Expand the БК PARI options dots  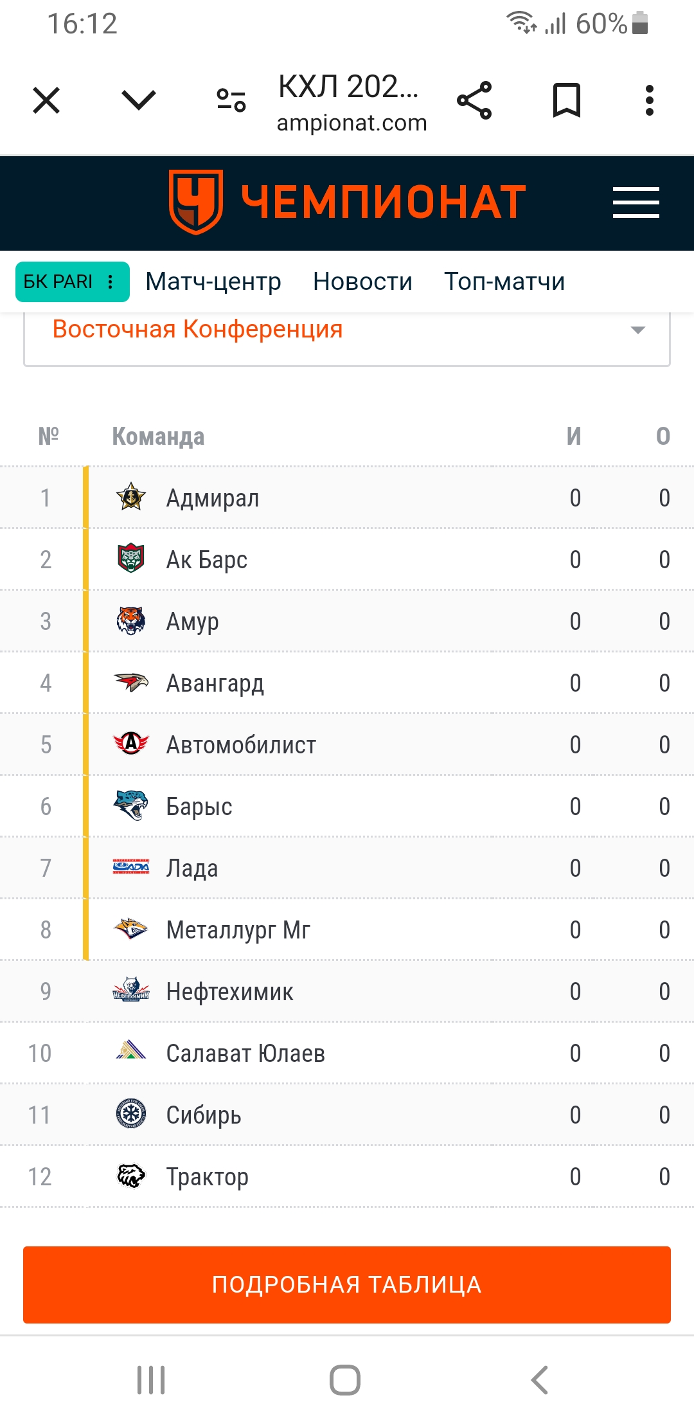(111, 282)
